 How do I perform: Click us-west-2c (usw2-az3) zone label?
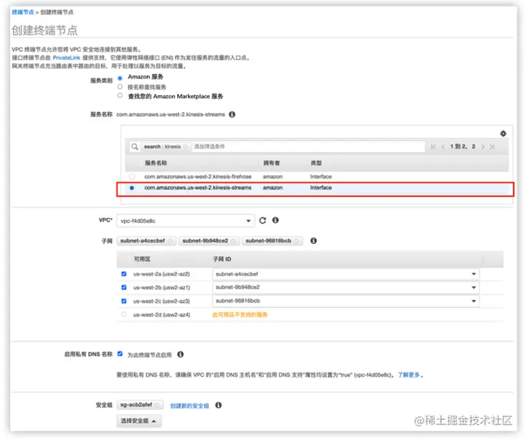161,301
